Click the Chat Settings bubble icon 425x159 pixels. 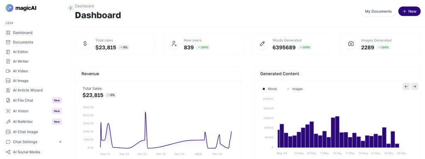click(x=8, y=142)
